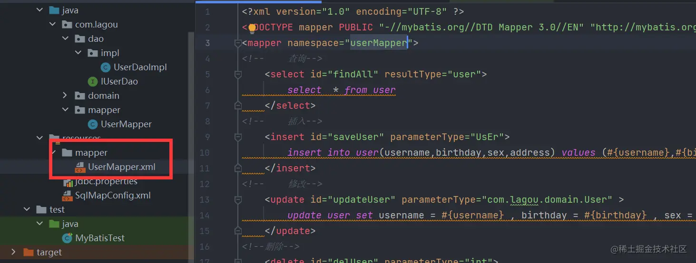
Task: Select UserDaoImpl in project tree
Action: click(140, 67)
